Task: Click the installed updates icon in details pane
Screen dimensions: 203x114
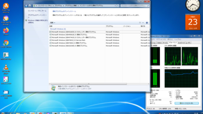Action: click(x=53, y=88)
